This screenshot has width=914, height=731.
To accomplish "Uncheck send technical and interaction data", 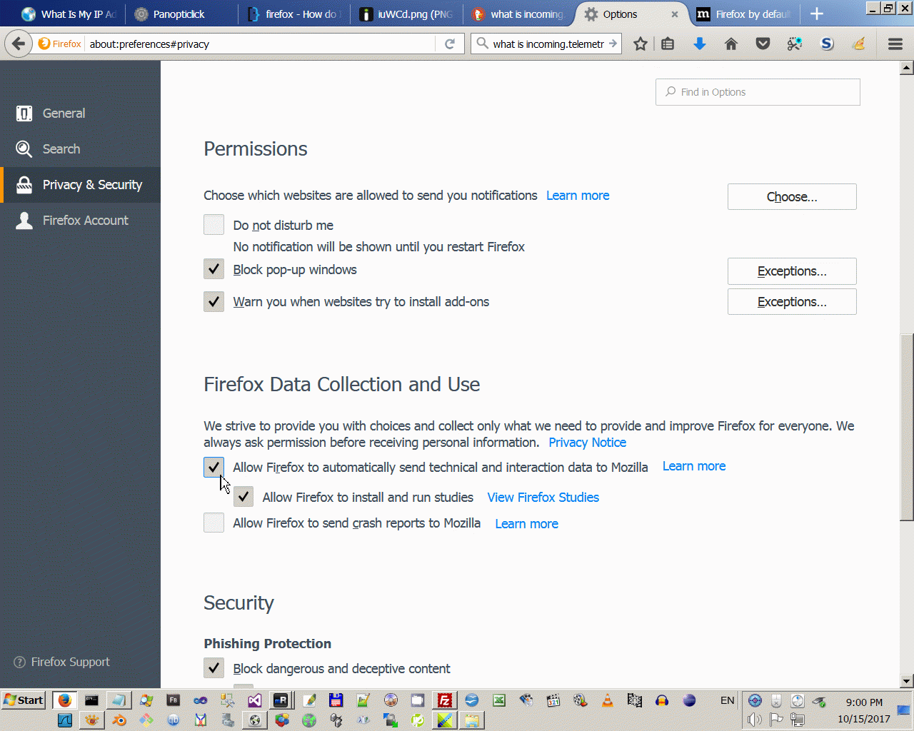I will tap(214, 467).
